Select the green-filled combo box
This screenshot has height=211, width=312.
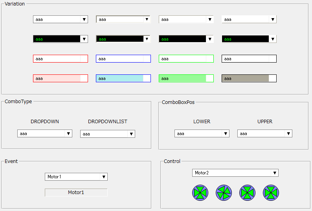(186, 78)
